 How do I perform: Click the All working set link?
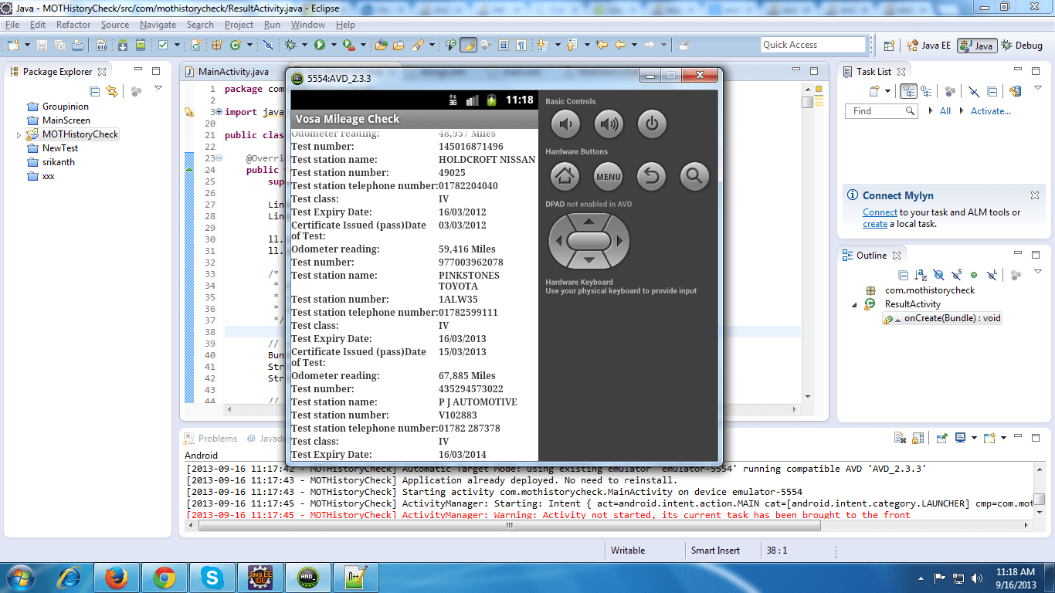pyautogui.click(x=945, y=111)
